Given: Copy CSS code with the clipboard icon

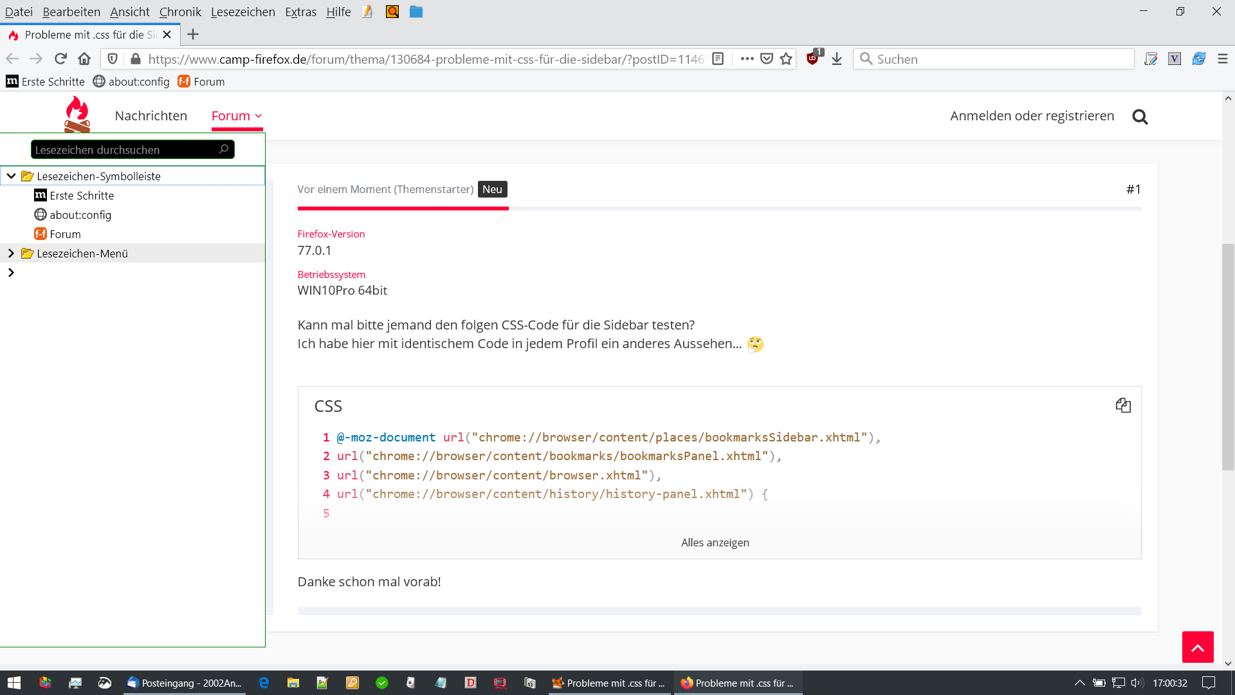Looking at the screenshot, I should coord(1123,405).
